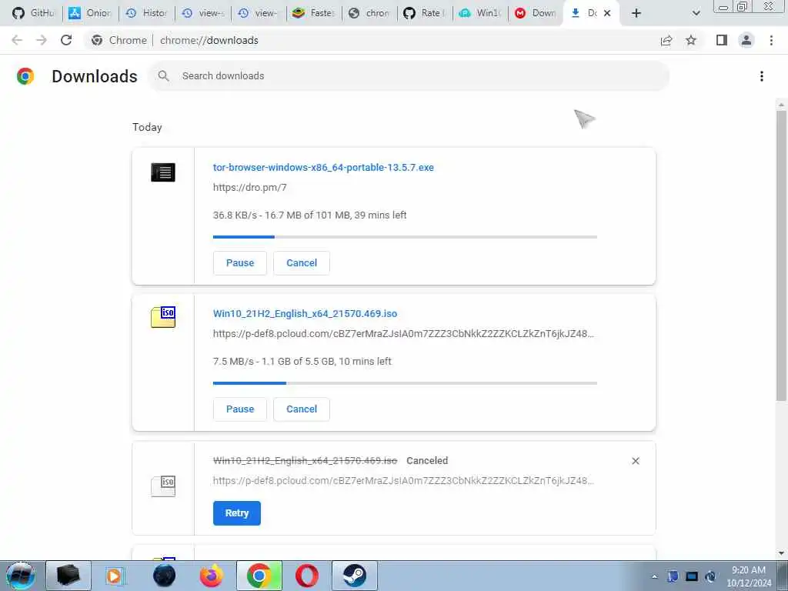
Task: Click the active Win10 ISO file icon
Action: tap(163, 317)
